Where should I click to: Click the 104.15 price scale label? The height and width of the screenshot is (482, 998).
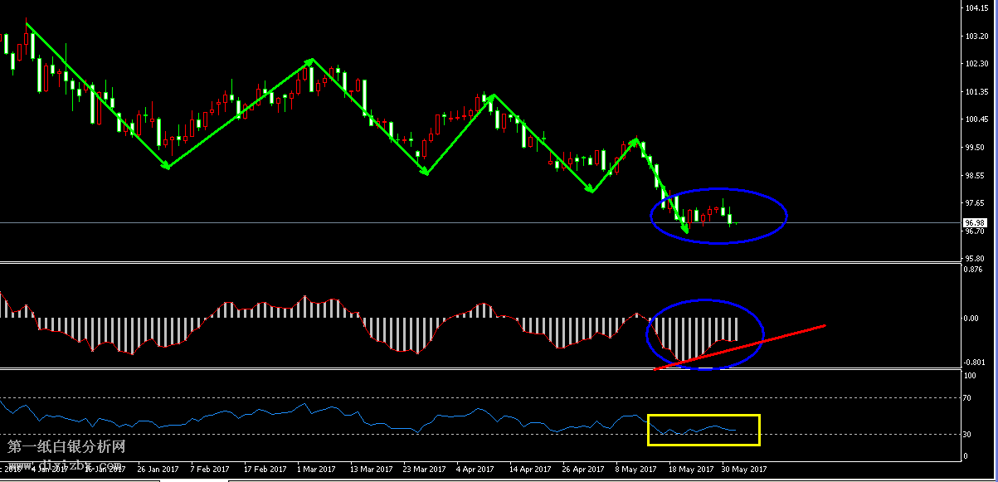pyautogui.click(x=976, y=8)
